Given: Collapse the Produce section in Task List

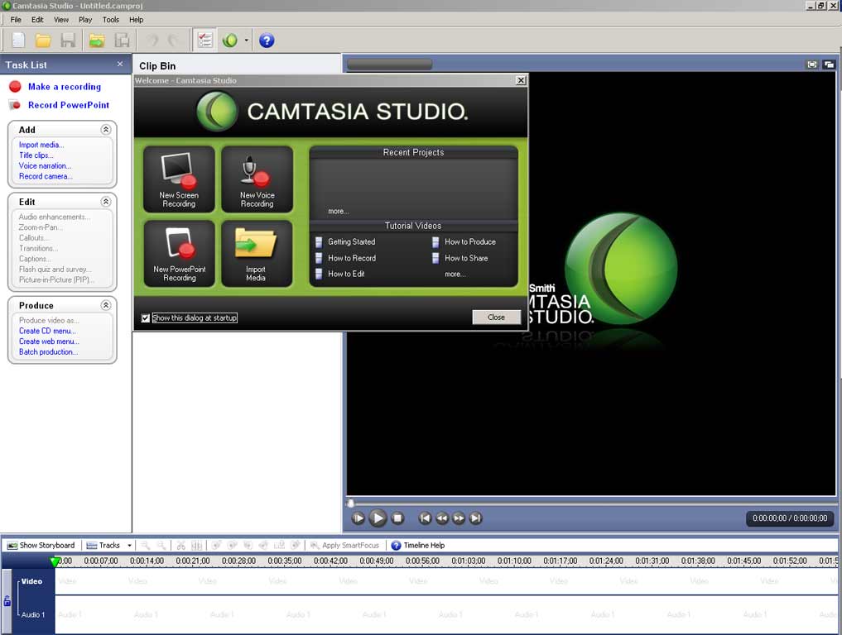Looking at the screenshot, I should click(x=106, y=305).
